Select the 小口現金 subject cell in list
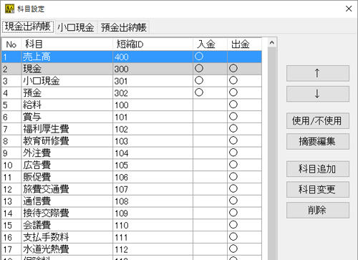 tap(67, 81)
